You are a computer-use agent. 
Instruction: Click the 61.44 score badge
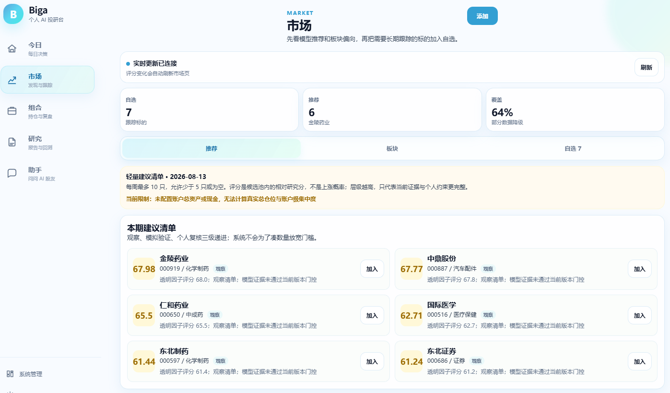[x=144, y=361]
